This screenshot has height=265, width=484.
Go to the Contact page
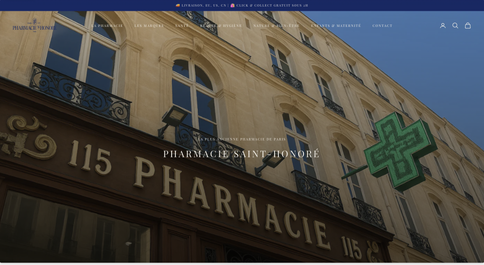[382, 26]
